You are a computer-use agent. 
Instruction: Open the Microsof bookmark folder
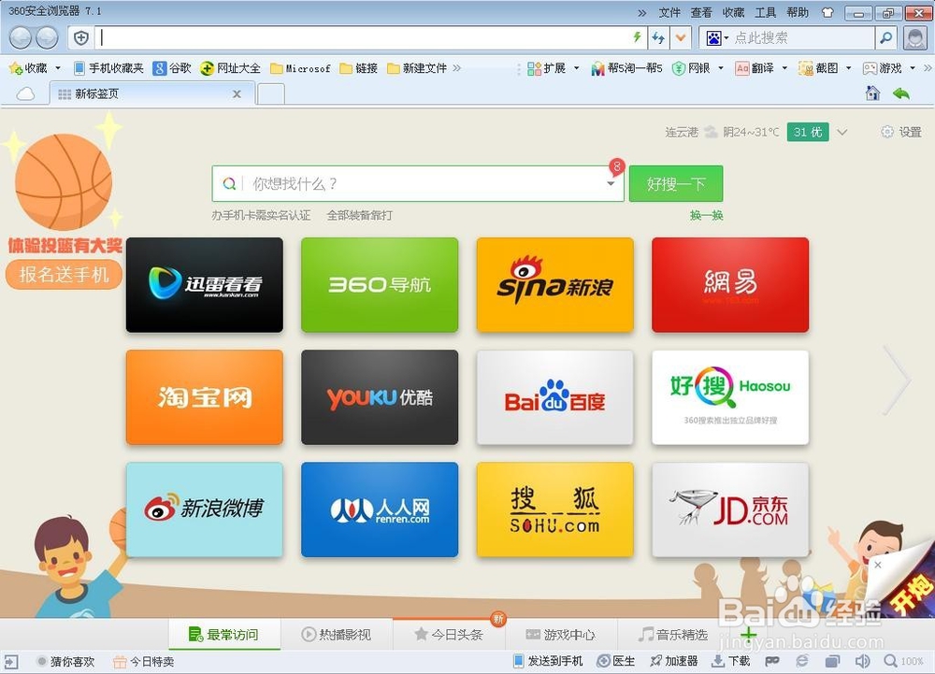click(300, 68)
